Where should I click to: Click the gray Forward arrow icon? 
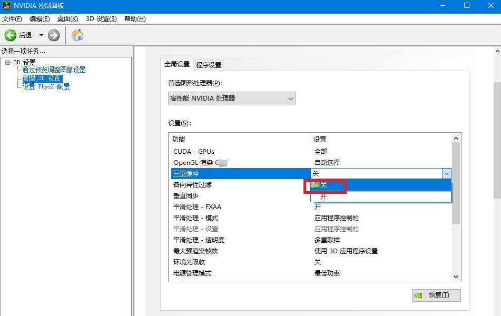54,35
